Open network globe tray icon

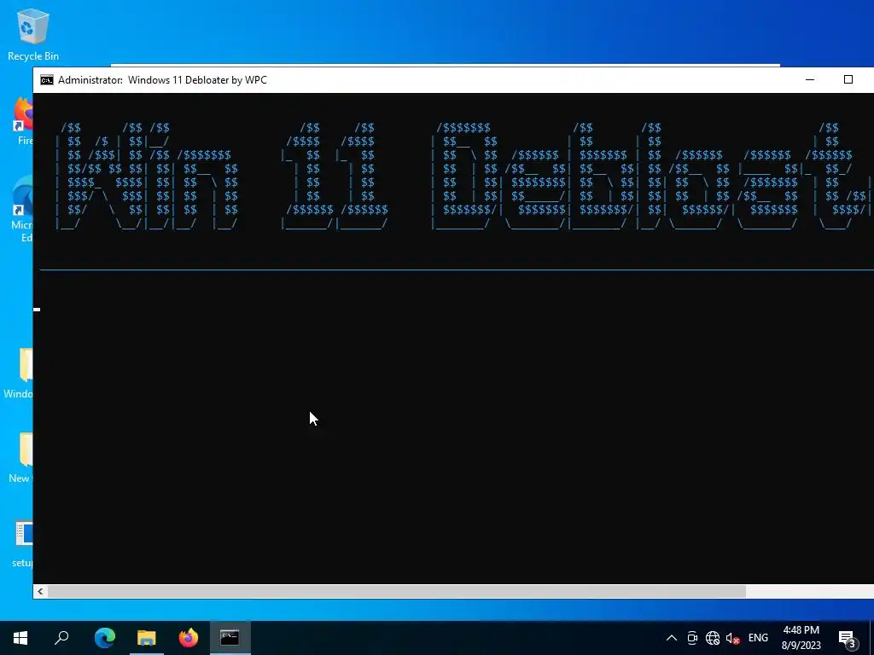(x=713, y=638)
